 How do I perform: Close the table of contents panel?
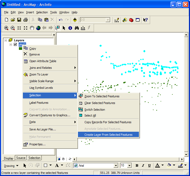pos(54,35)
